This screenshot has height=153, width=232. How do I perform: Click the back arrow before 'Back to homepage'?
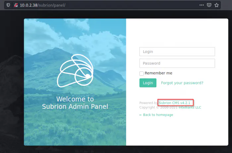pyautogui.click(x=141, y=115)
